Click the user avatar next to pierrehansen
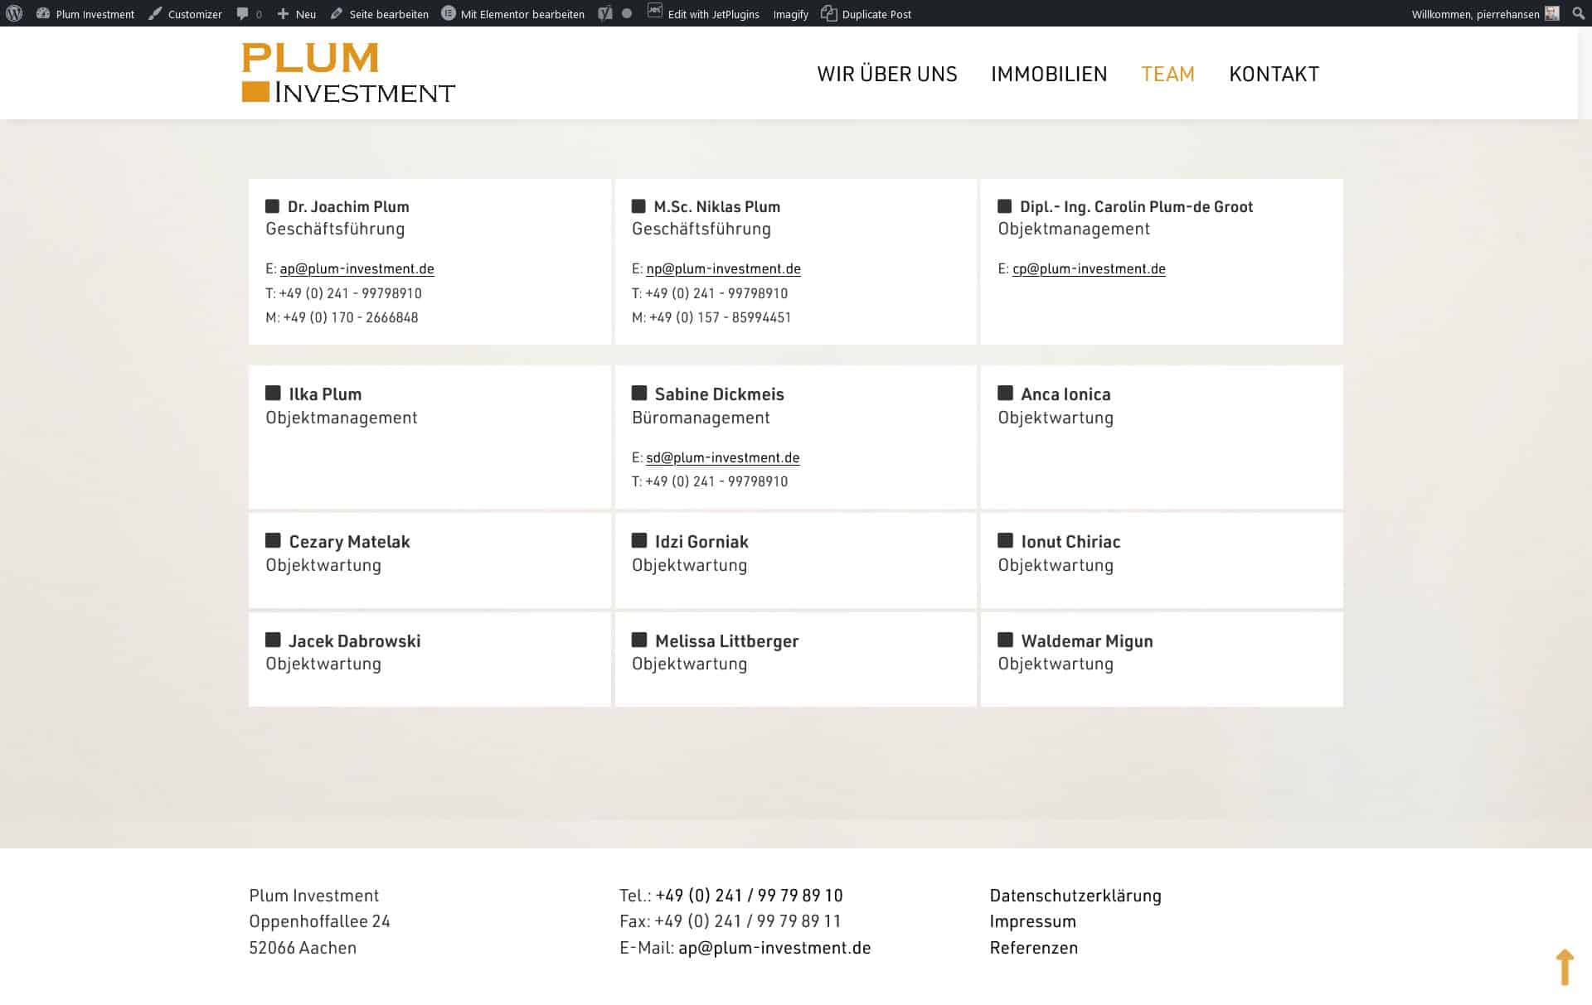1592x1005 pixels. [x=1552, y=13]
